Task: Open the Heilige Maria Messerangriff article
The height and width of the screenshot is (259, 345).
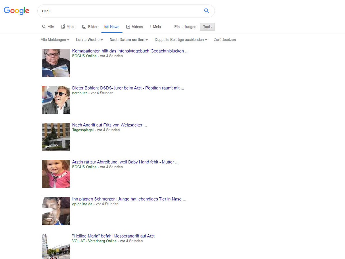Action: pos(113,236)
